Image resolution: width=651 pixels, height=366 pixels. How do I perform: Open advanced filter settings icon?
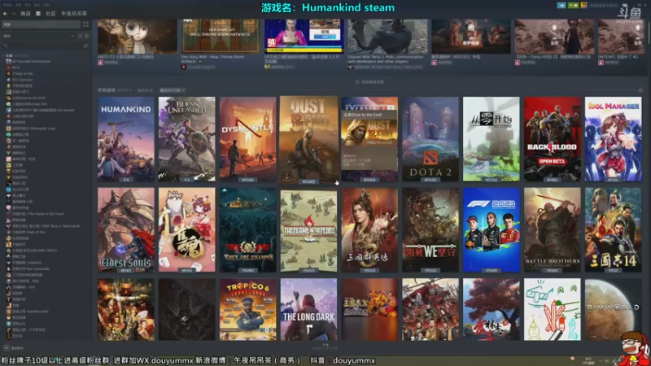[85, 46]
